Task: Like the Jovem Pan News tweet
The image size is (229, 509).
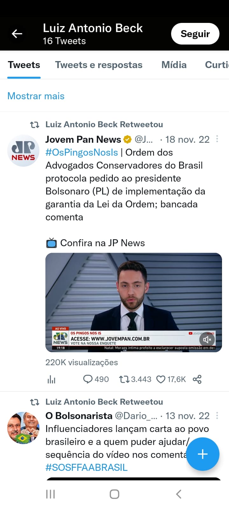Action: pos(171,379)
